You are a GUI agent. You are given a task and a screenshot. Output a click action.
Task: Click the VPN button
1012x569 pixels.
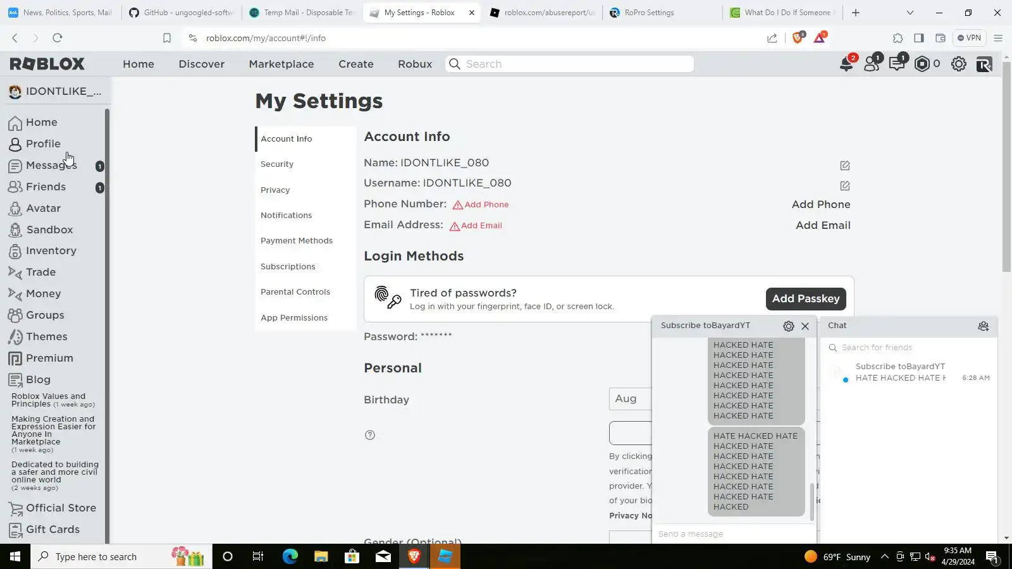[969, 38]
